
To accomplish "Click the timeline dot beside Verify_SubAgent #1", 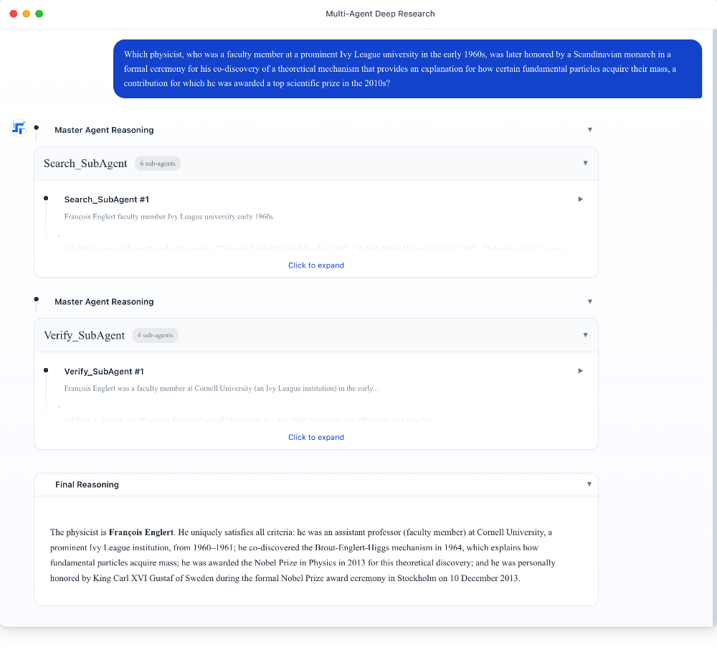I will 46,370.
